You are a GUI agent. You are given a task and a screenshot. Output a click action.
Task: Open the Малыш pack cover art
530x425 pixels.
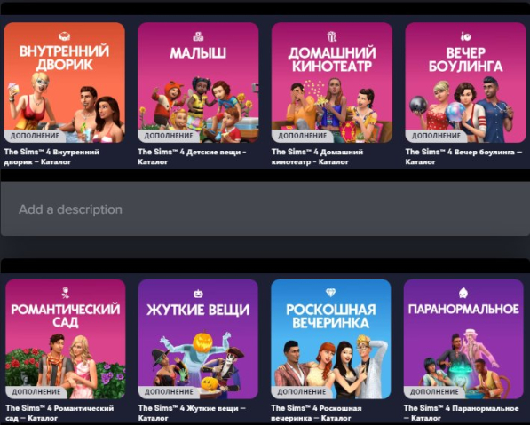point(198,83)
